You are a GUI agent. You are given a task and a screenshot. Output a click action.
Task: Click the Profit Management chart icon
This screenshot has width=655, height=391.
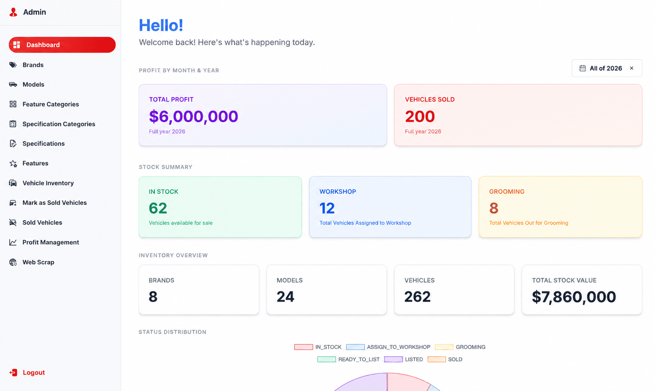(x=13, y=242)
